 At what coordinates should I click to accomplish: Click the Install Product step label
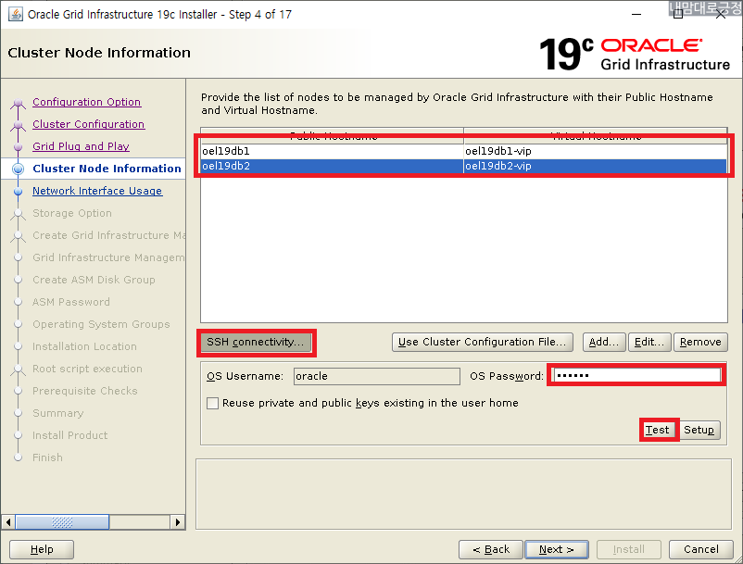click(69, 435)
